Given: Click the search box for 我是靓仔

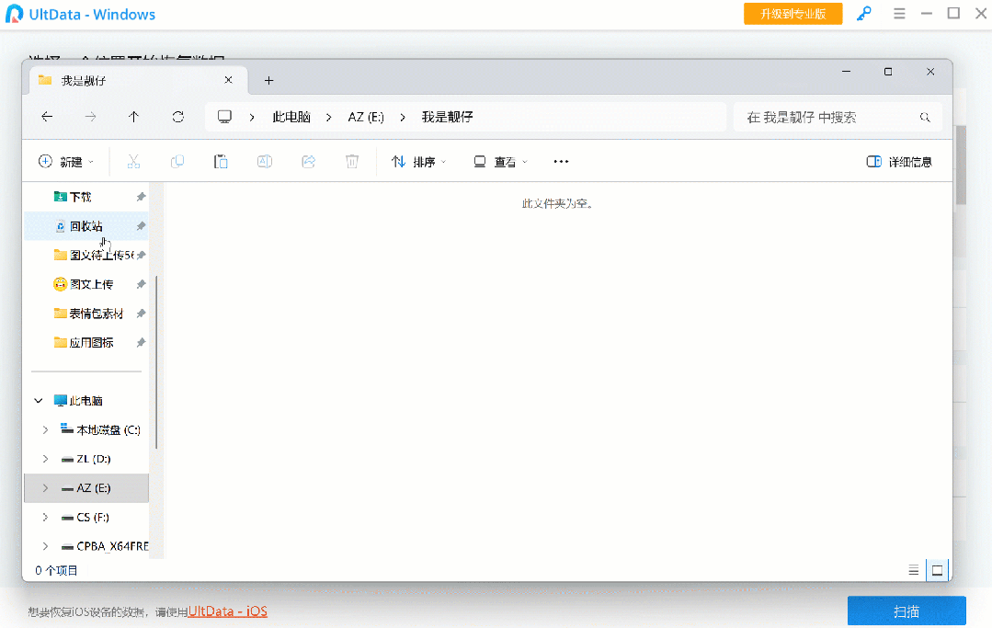Looking at the screenshot, I should [827, 117].
